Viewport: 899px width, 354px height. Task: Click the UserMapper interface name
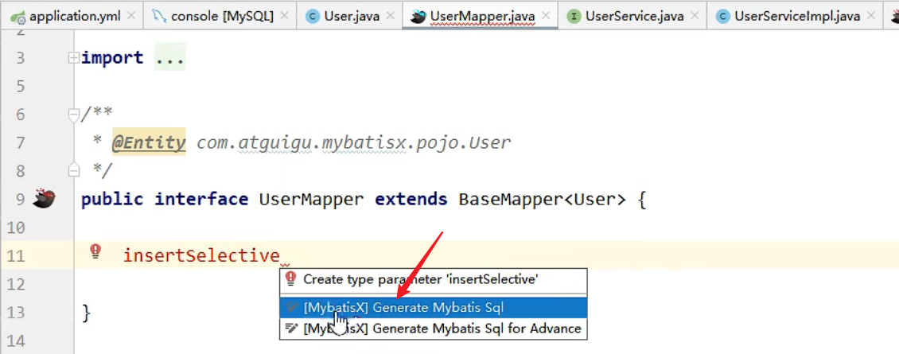coord(311,199)
